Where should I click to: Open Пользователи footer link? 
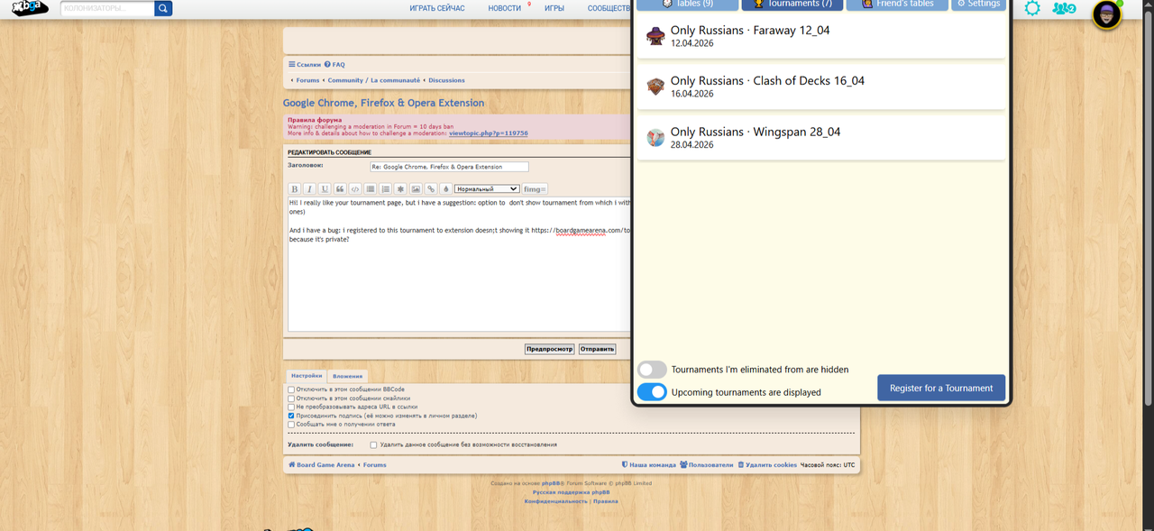tap(707, 465)
